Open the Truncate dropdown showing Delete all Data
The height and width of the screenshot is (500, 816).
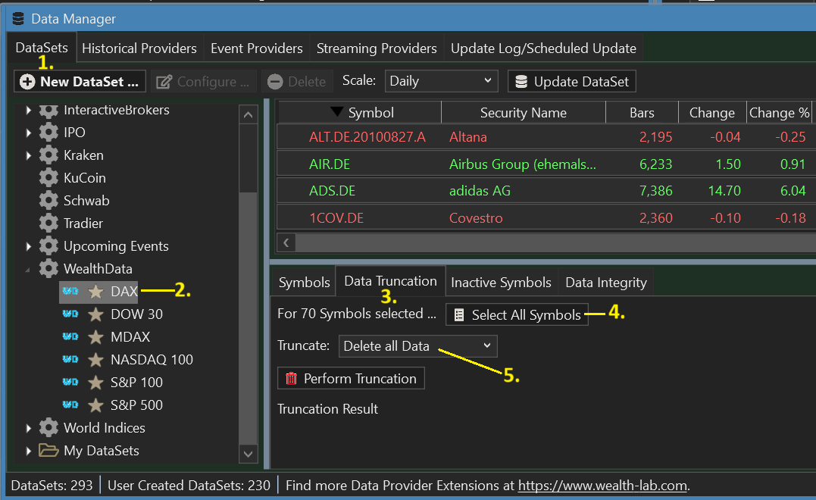[x=417, y=346]
